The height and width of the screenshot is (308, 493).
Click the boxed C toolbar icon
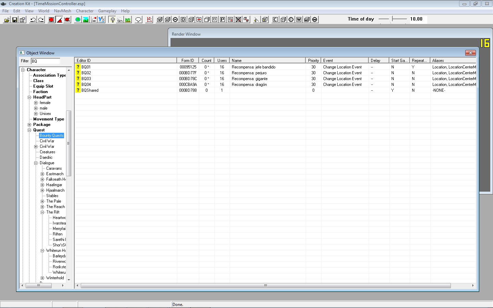(275, 20)
